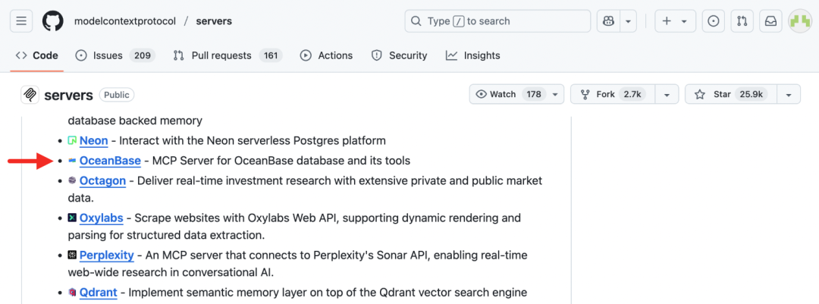Viewport: 819px width, 304px height.
Task: Open the hamburger navigation menu
Action: click(21, 21)
